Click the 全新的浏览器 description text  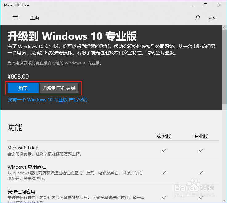(x=45, y=154)
